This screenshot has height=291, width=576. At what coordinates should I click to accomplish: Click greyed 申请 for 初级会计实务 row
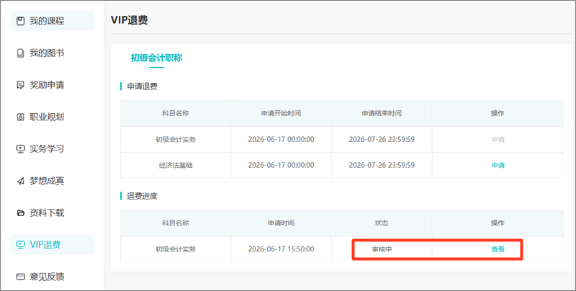[498, 140]
